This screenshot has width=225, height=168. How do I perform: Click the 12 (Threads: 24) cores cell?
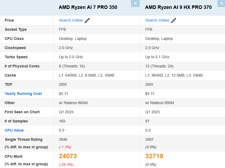[x=159, y=66]
